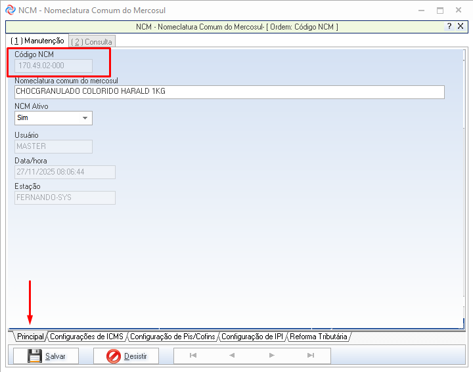This screenshot has width=473, height=372.
Task: Expand the NCM Ativo dropdown arrow
Action: click(x=85, y=118)
